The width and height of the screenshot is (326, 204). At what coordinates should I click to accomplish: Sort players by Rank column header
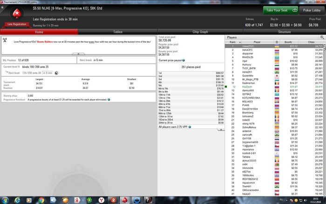[233, 42]
